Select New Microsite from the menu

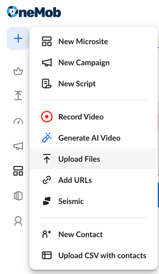point(94,41)
